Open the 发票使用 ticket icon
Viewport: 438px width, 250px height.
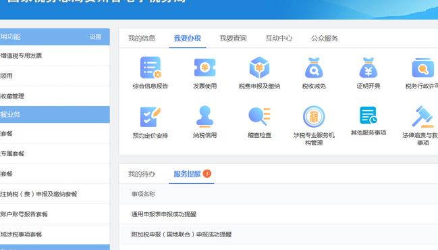204,68
